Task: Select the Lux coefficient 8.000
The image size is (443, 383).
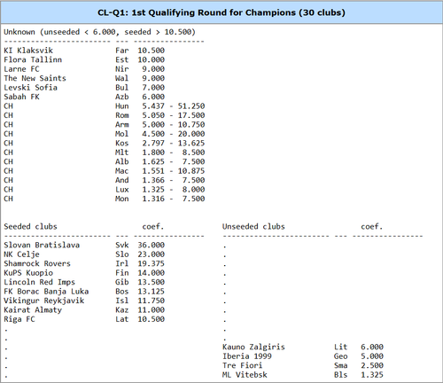Action: (x=193, y=190)
